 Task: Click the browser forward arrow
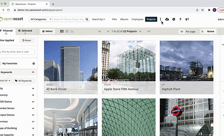point(3,10)
